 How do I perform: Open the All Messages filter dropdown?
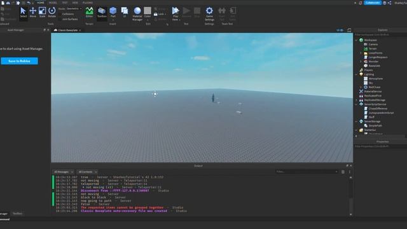(64, 172)
